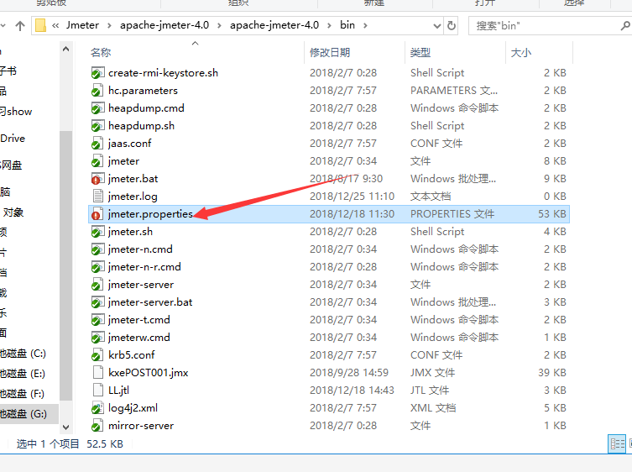Expand chevron after first apache-jmeter-4.0 breadcrumb
632x472 pixels.
click(x=219, y=26)
